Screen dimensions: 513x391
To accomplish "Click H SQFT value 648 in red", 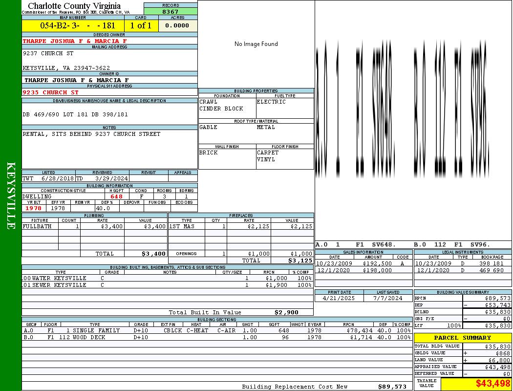I will click(116, 196).
